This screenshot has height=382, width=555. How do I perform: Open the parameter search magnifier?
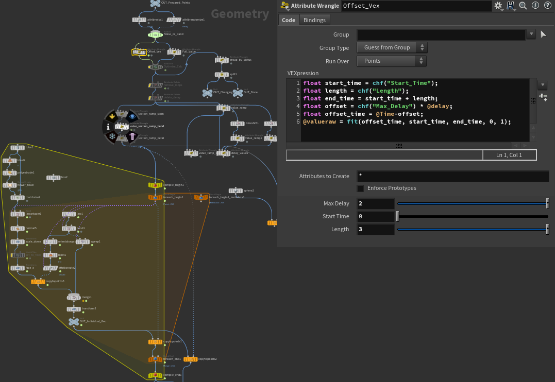click(x=523, y=6)
